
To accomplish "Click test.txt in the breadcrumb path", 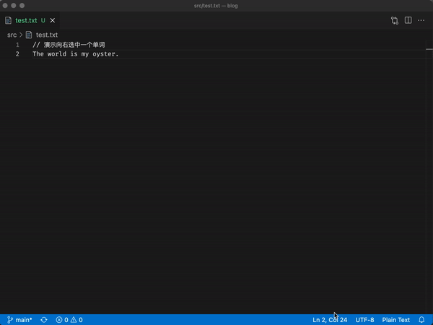I will (47, 35).
